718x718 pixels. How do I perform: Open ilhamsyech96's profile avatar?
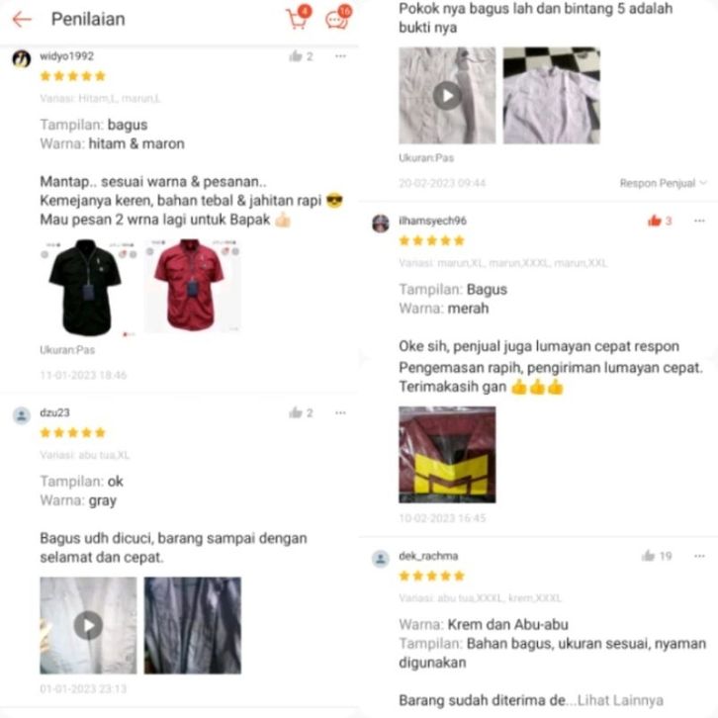[381, 224]
